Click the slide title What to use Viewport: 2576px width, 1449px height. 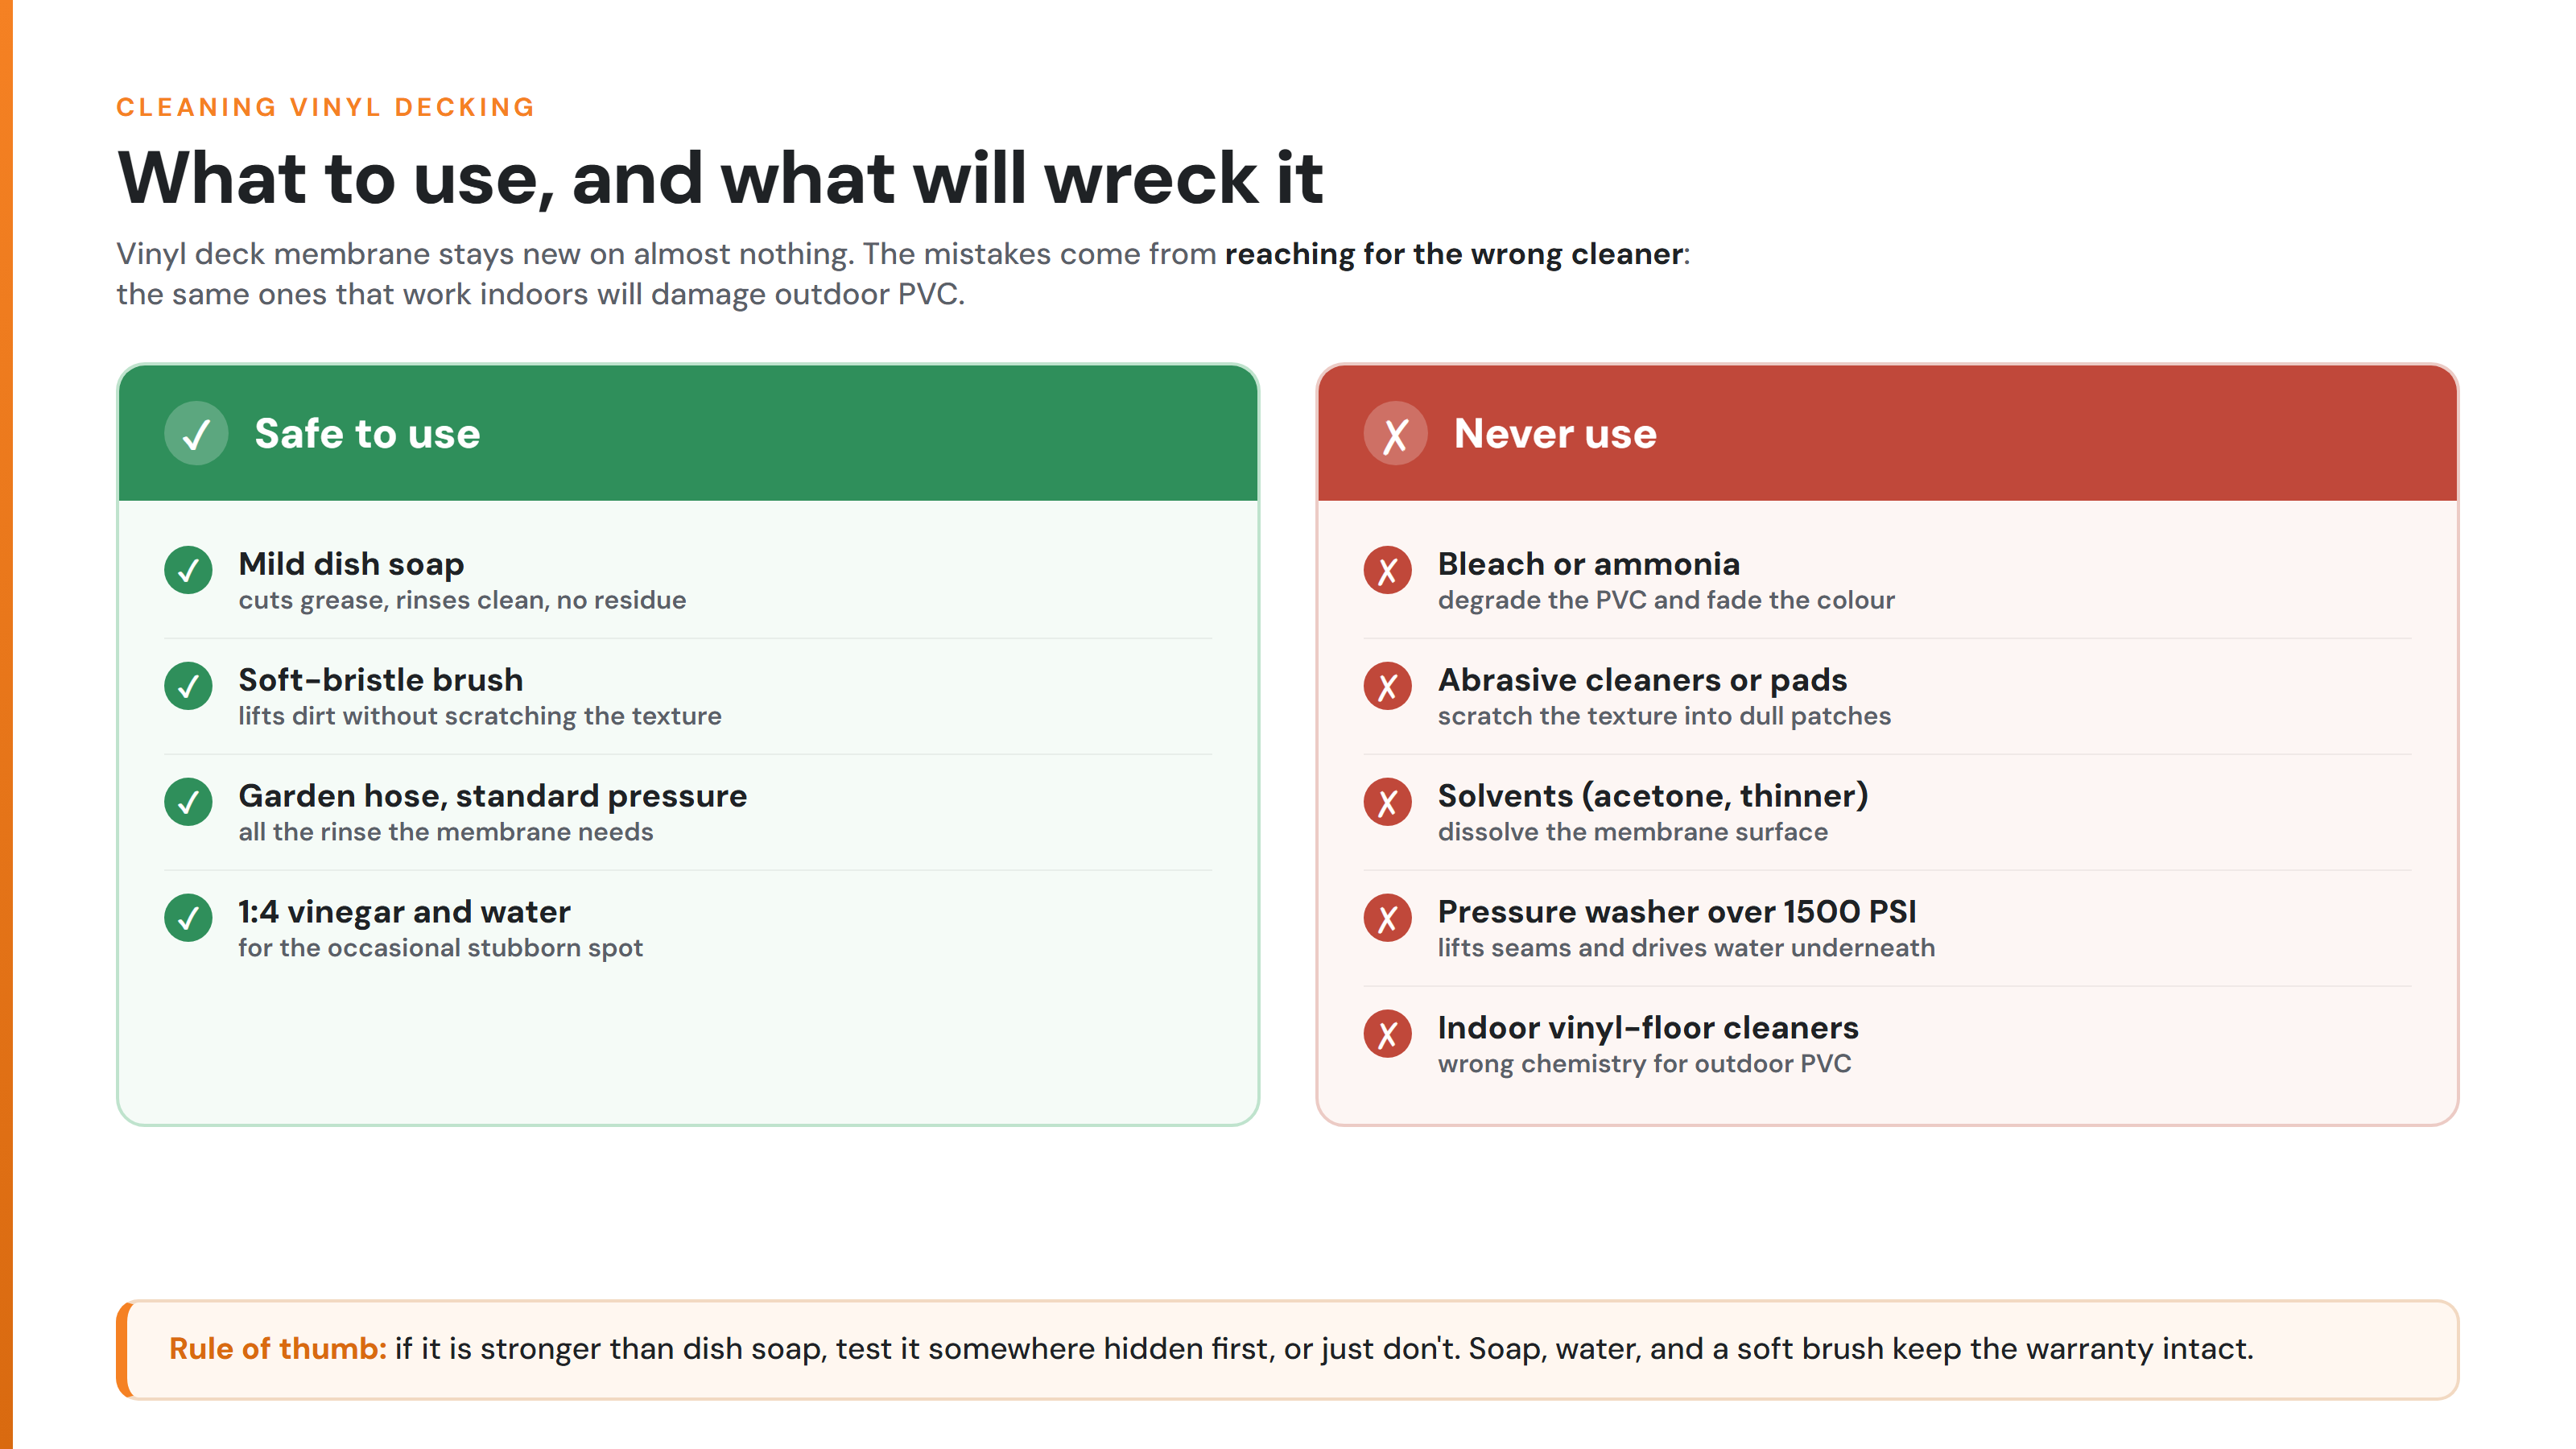point(720,177)
